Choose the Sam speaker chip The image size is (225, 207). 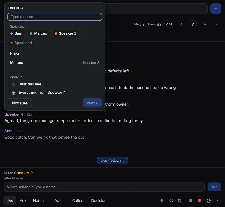click(16, 33)
